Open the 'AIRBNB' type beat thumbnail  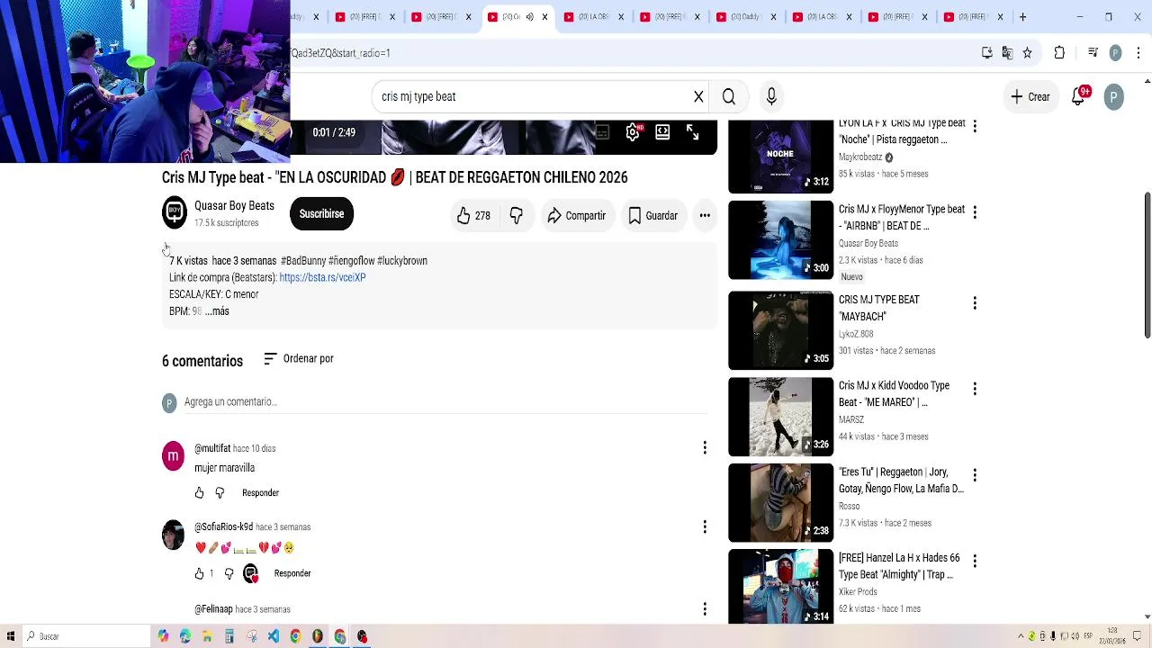click(x=780, y=240)
